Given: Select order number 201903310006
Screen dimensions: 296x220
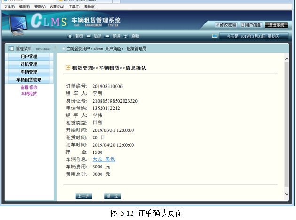Looking at the screenshot, I should coord(108,86).
